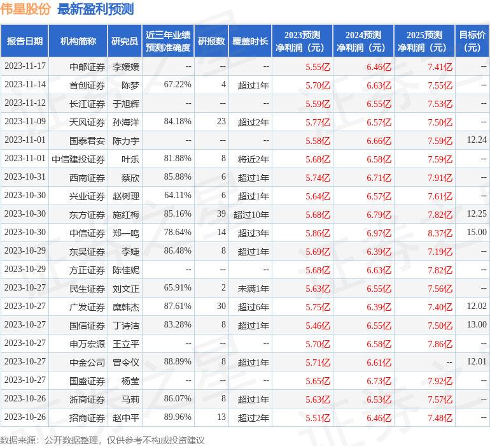490x446 pixels.
Task: Click institution name 招商证券
Action: (87, 418)
